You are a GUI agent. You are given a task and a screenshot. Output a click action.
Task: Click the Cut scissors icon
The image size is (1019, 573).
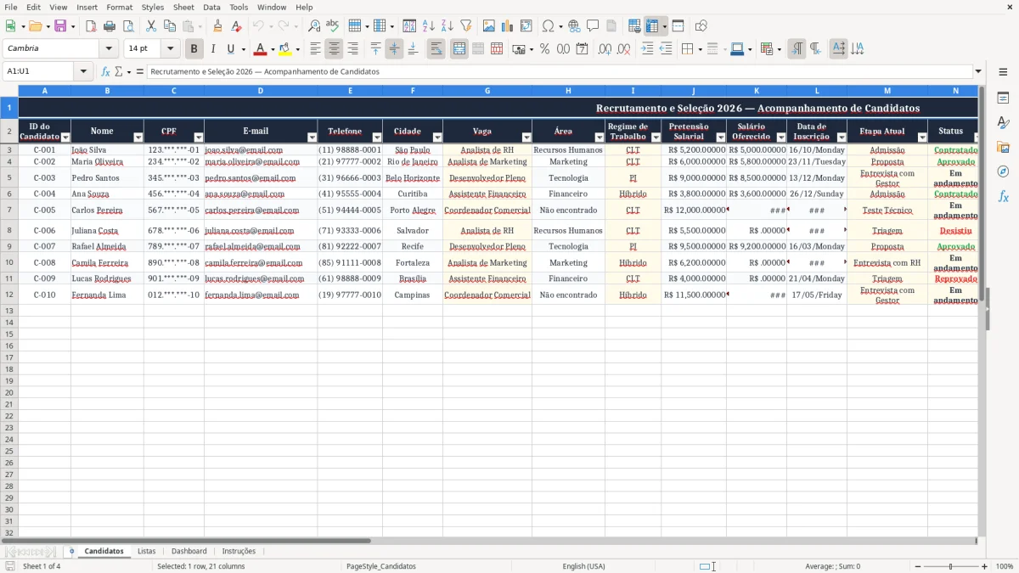pos(151,26)
